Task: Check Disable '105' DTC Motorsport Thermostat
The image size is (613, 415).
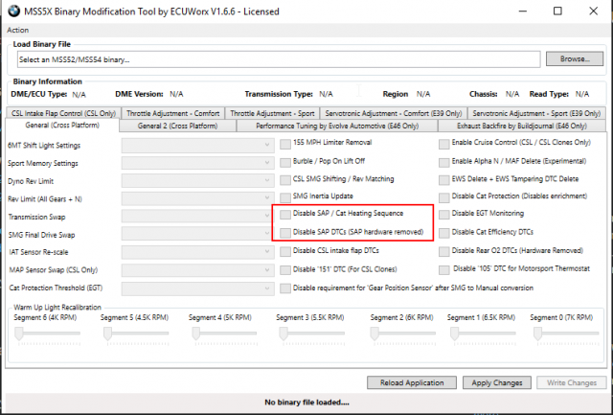Action: click(444, 270)
